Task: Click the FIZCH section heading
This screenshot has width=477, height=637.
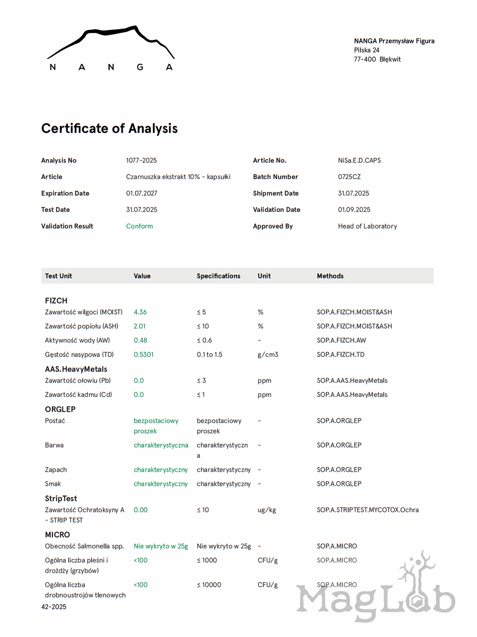Action: 56,301
